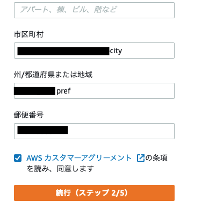
Task: Place the cursor after the word "pref"
Action: [x=71, y=91]
